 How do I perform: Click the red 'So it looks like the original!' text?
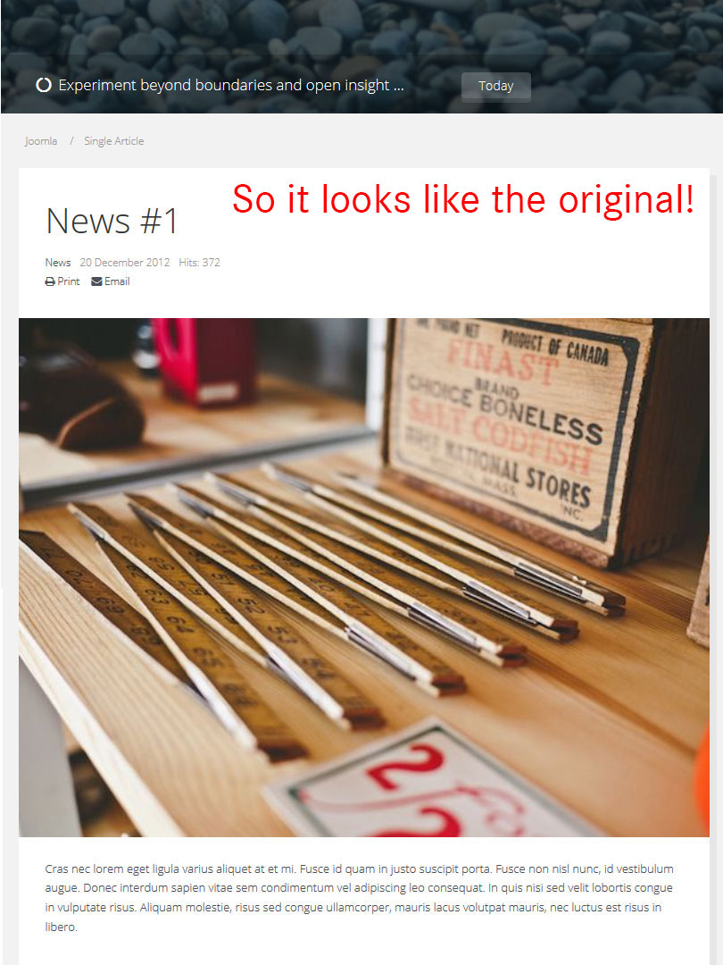(x=463, y=199)
